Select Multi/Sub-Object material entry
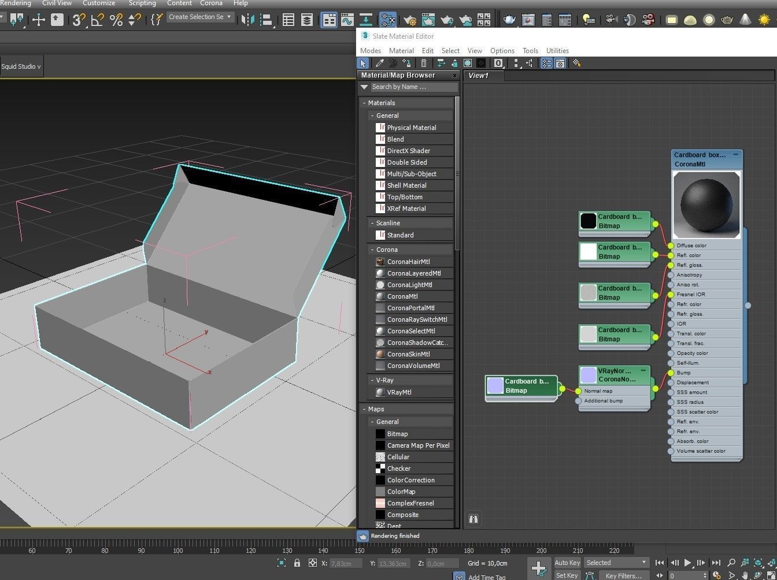The width and height of the screenshot is (777, 580). pos(412,174)
